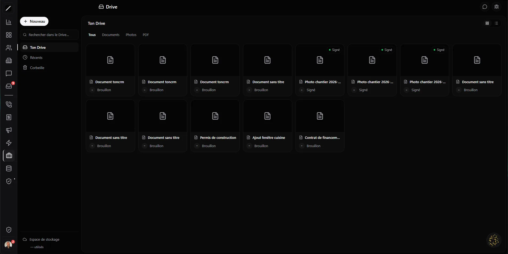Open the Contrat de financem... document
This screenshot has height=254, width=508.
(320, 126)
